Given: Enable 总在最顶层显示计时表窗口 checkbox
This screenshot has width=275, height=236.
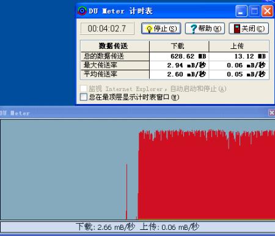Looking at the screenshot, I should point(84,97).
